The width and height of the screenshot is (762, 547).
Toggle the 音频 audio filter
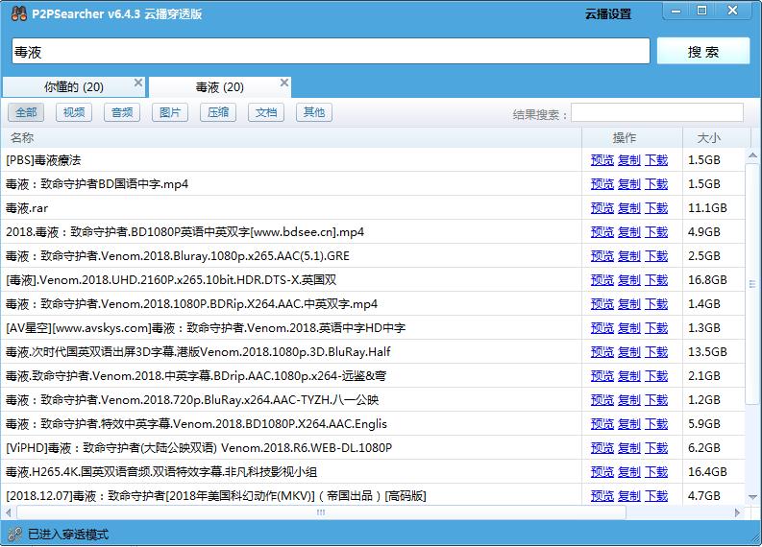(122, 112)
